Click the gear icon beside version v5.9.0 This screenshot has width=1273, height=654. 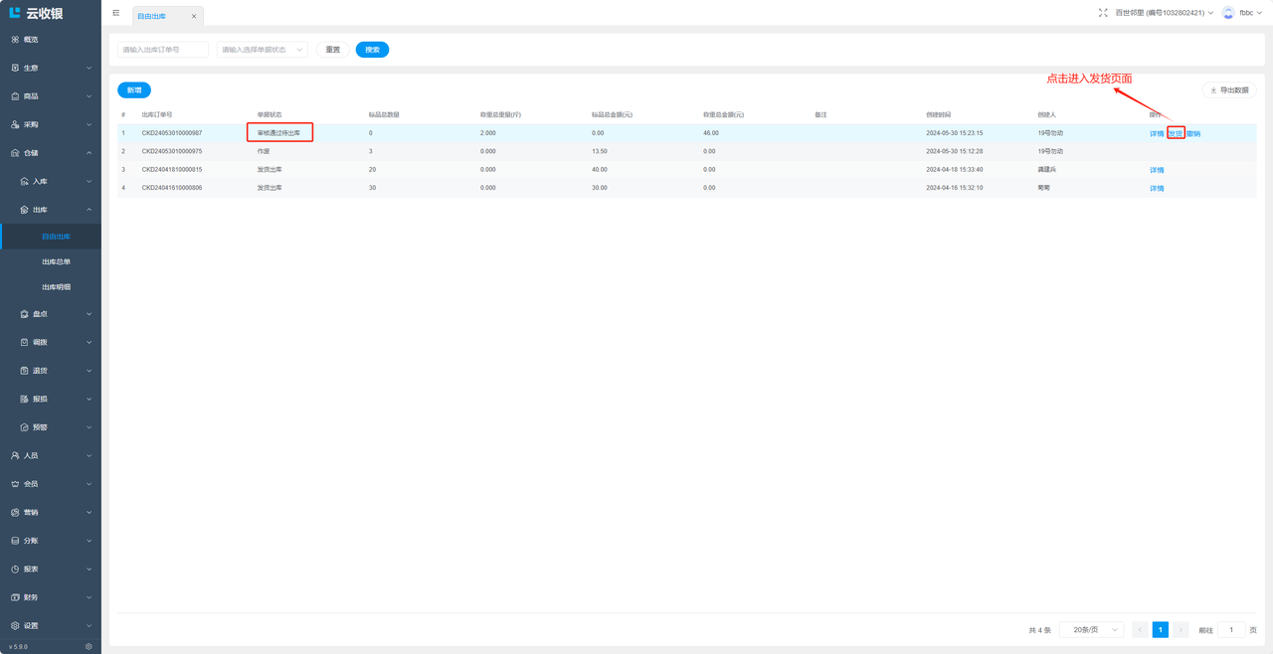pos(89,646)
